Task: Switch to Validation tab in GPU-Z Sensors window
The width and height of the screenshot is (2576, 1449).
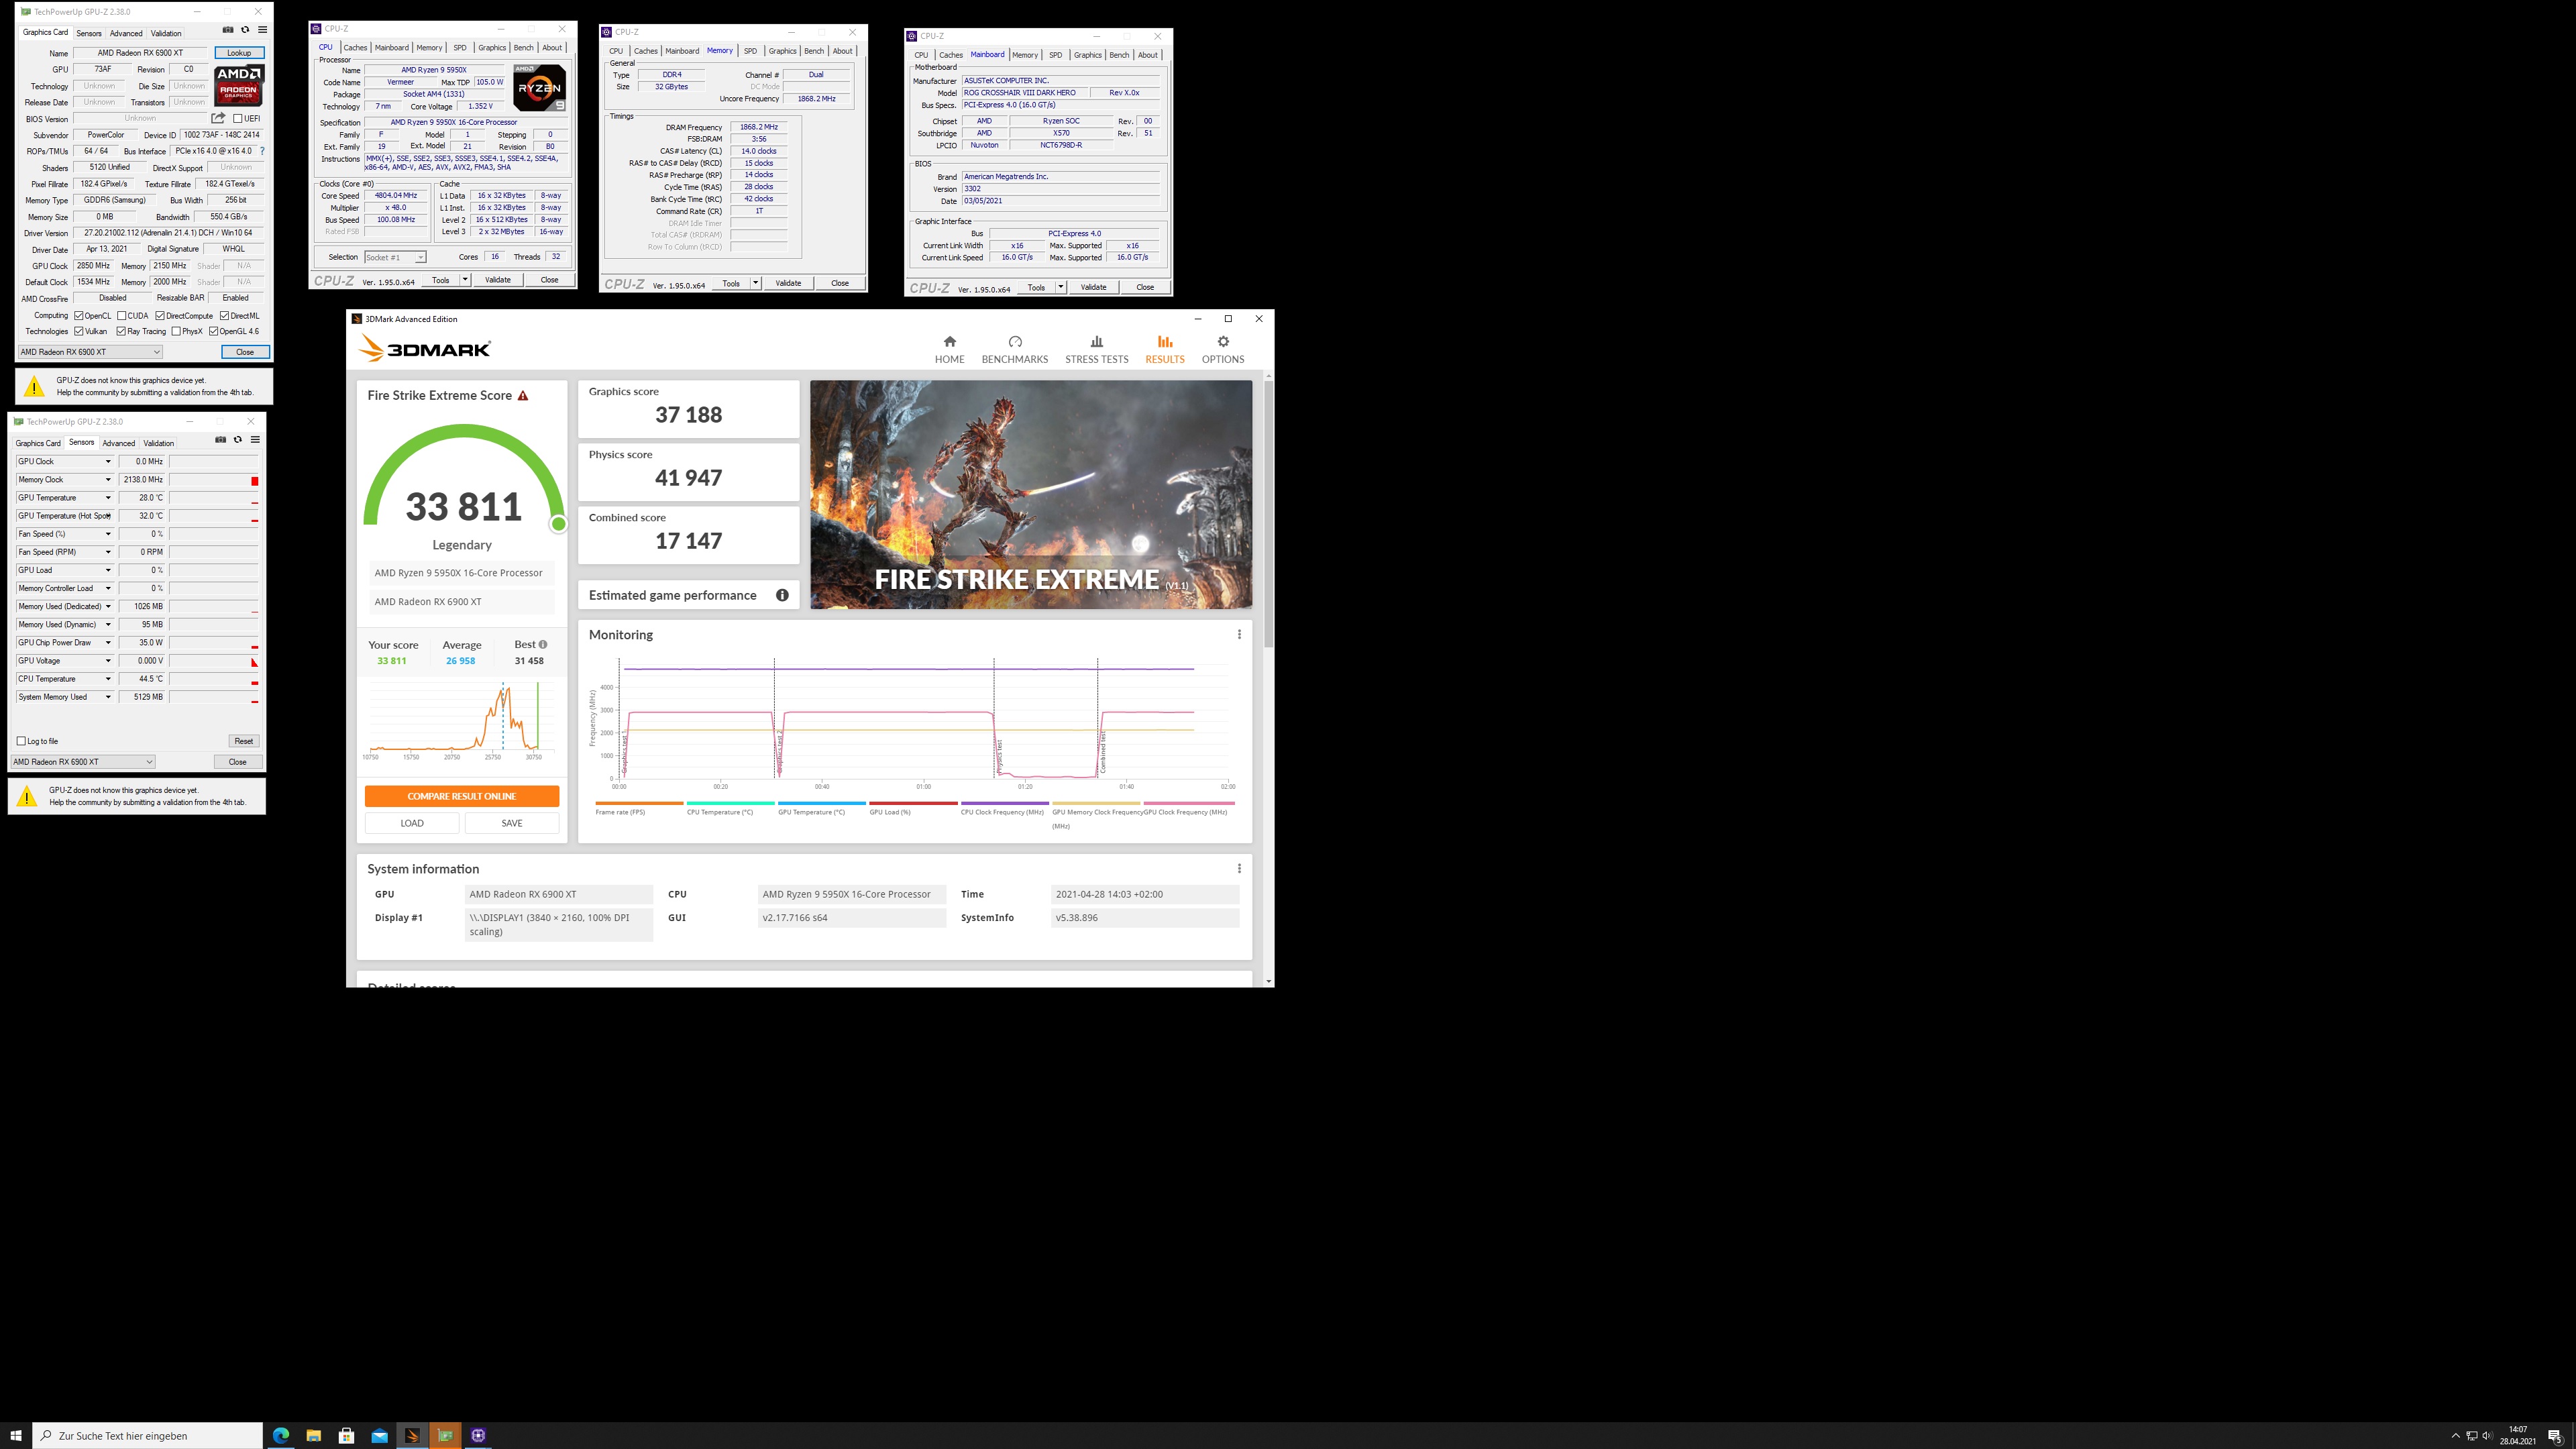Action: (x=158, y=443)
